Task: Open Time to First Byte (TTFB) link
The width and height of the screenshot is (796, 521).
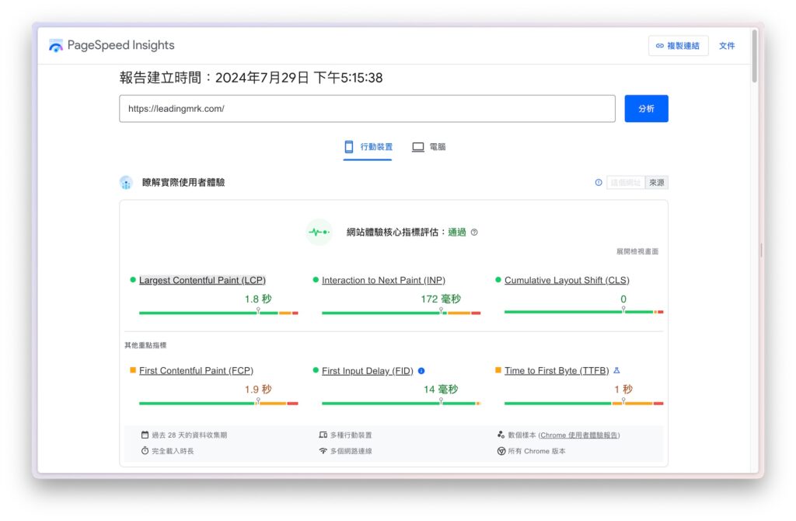Action: point(557,371)
